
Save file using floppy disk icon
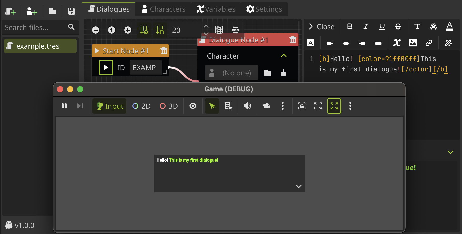(72, 11)
